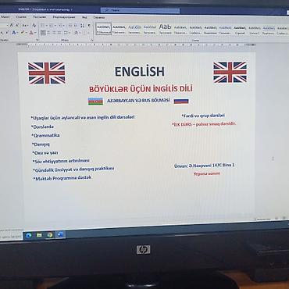Apply the Text Effects blue A icon
Image resolution: width=289 pixels, height=289 pixels.
pyautogui.click(x=14, y=33)
